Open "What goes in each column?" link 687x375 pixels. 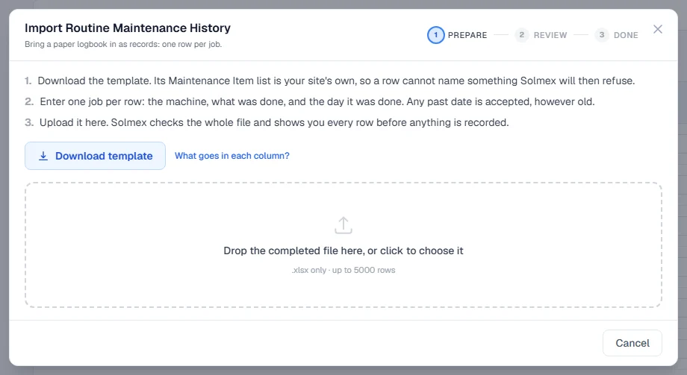click(231, 156)
